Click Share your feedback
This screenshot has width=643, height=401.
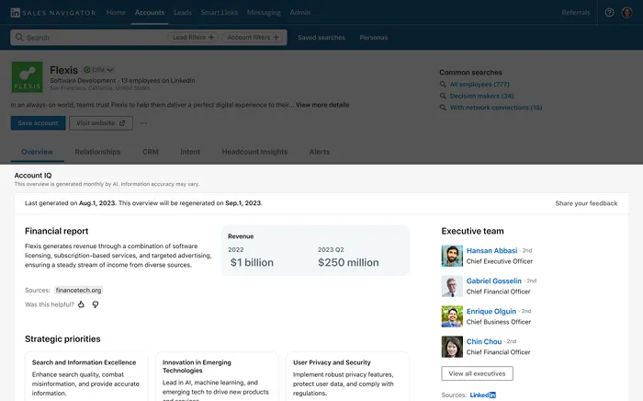(586, 203)
